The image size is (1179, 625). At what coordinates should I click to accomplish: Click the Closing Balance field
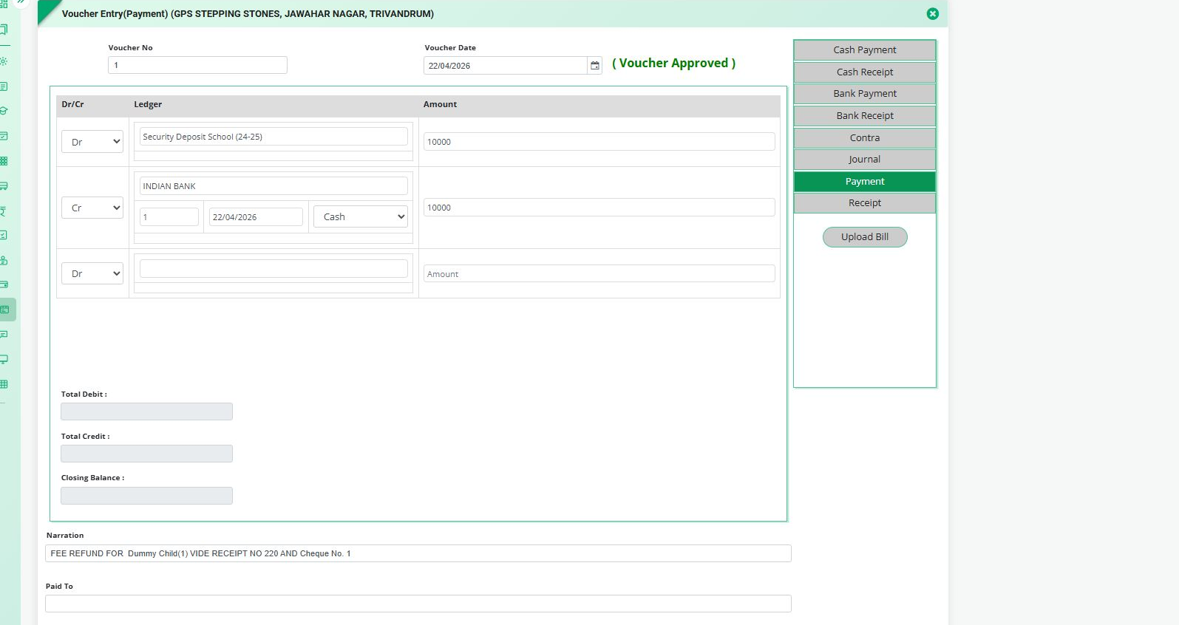146,496
